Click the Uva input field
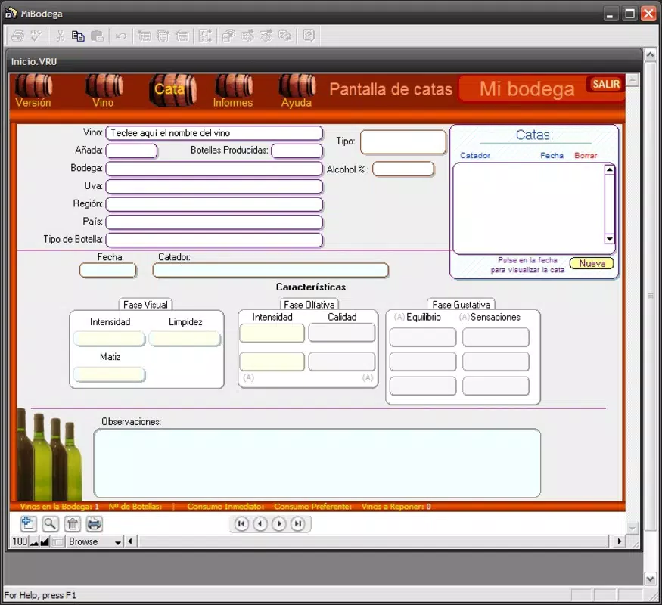 [x=214, y=187]
